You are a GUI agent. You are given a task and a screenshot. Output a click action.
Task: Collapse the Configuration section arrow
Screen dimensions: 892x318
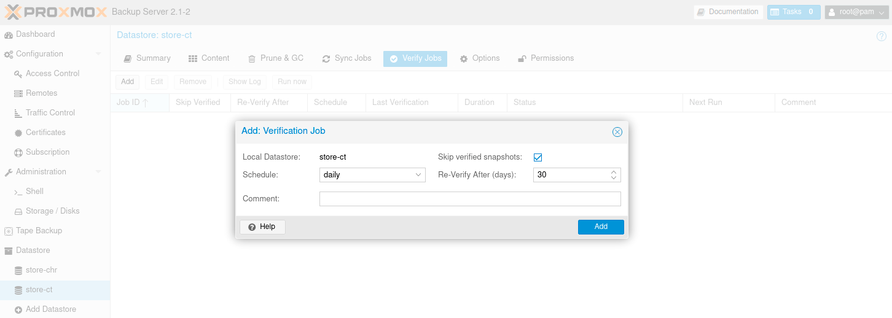98,54
